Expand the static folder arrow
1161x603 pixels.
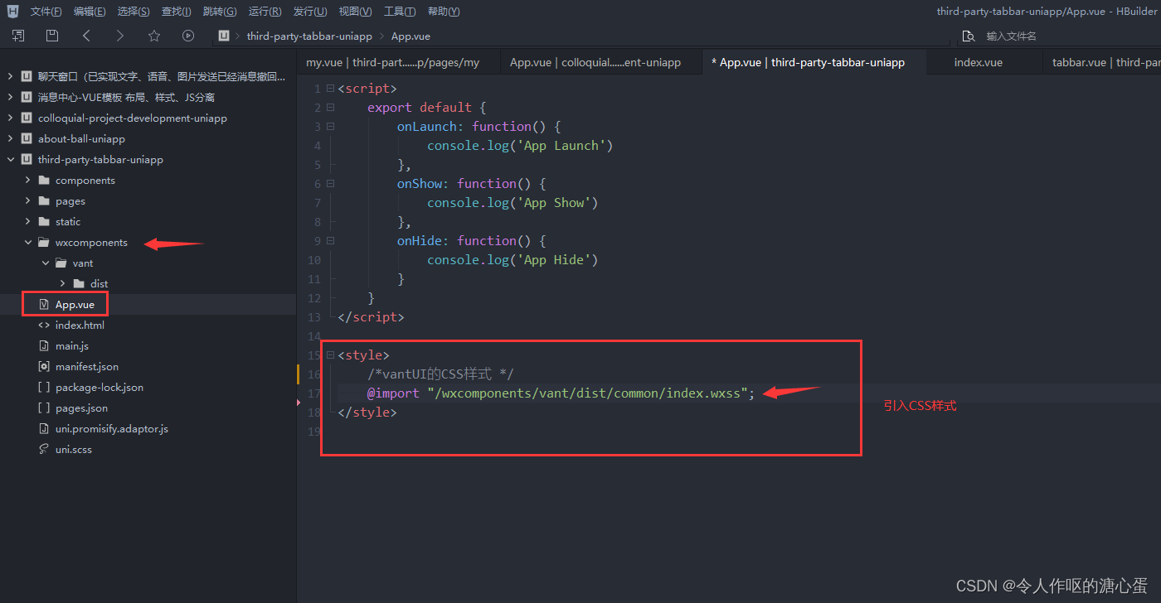click(x=27, y=221)
